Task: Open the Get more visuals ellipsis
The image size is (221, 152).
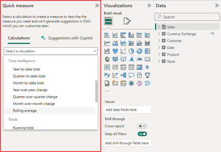Action: (x=107, y=91)
